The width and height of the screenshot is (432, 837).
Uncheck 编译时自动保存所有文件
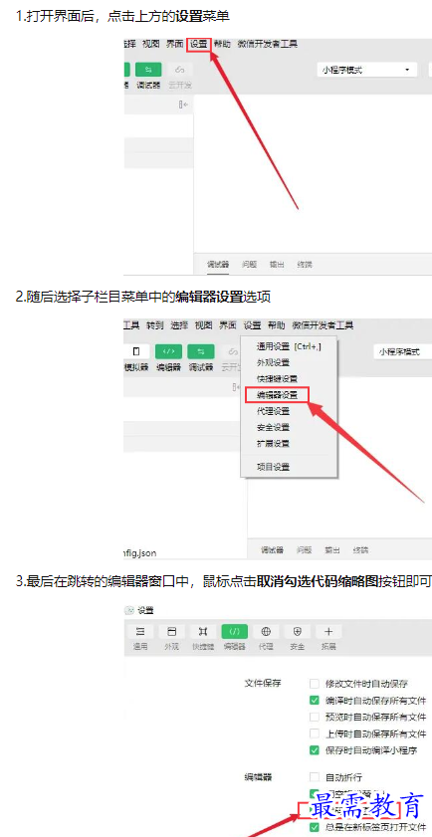click(x=315, y=700)
